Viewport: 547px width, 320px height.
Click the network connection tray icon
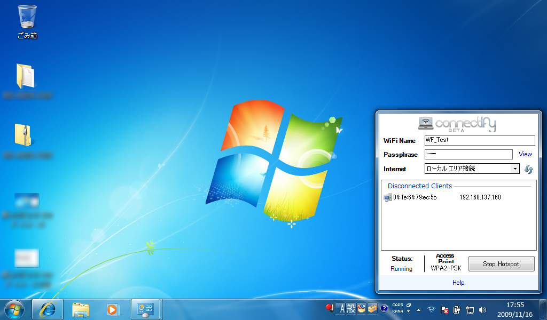pyautogui.click(x=470, y=309)
